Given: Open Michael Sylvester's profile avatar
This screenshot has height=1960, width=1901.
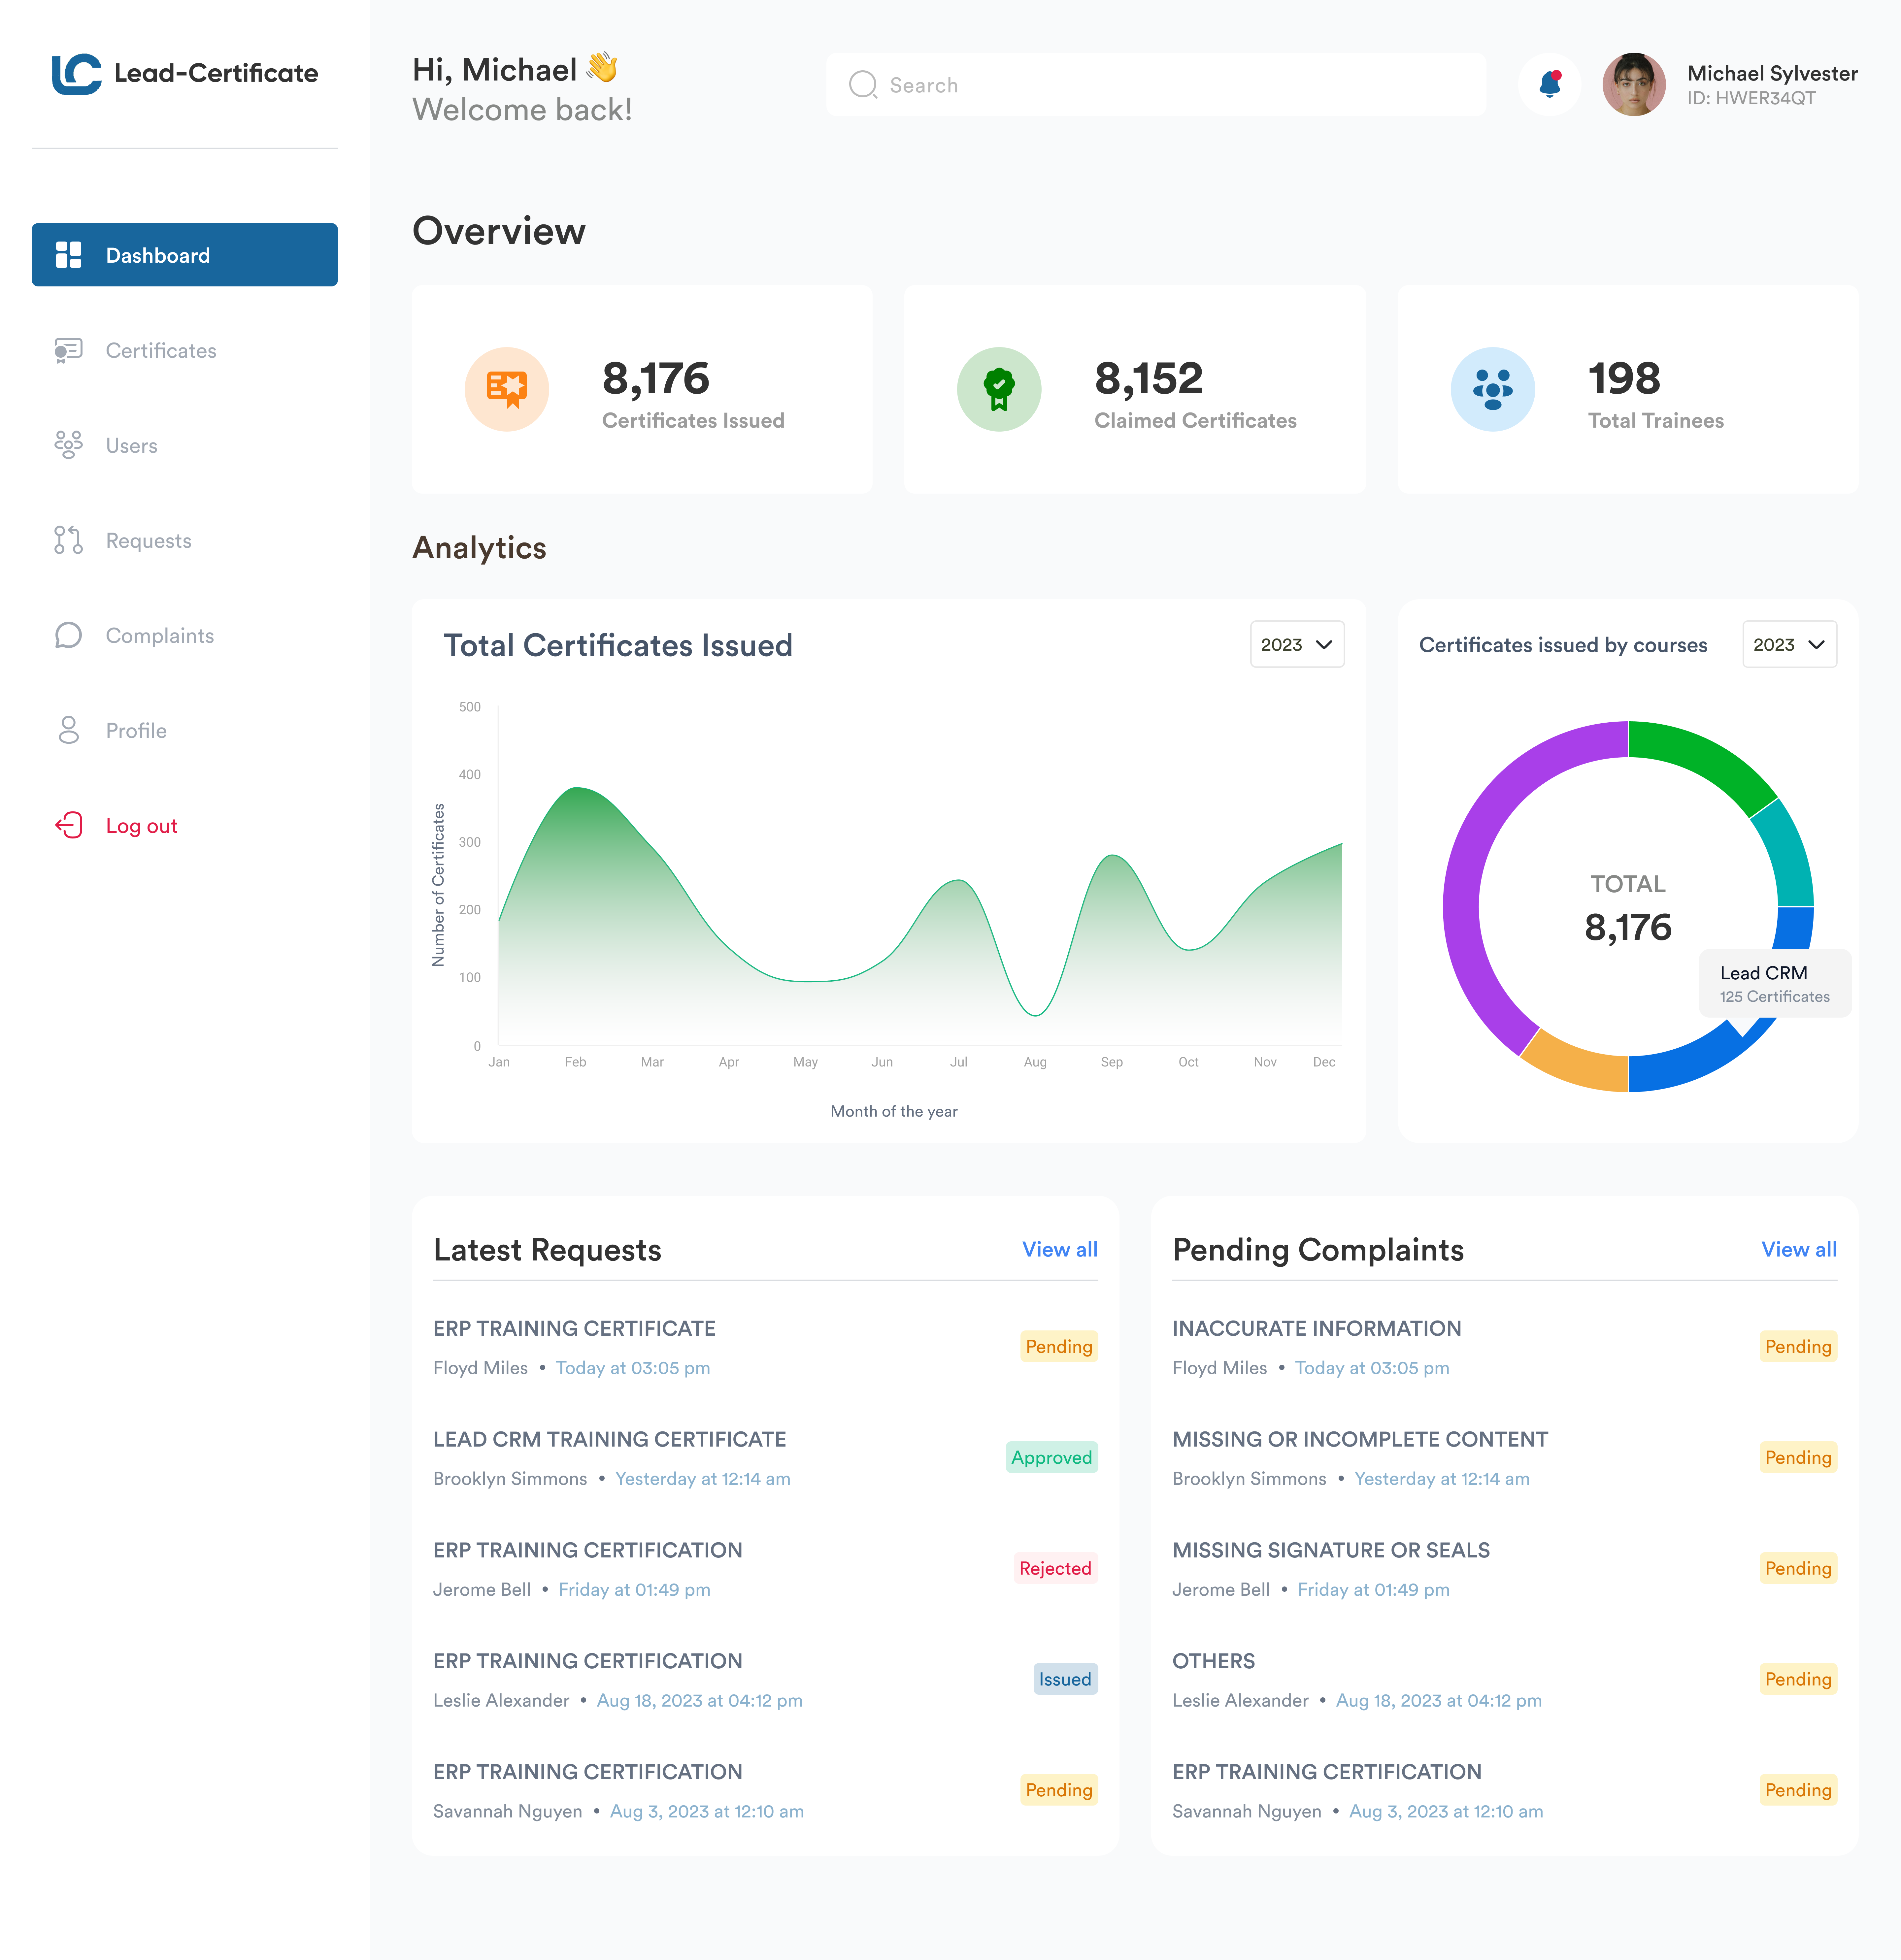Looking at the screenshot, I should 1634,84.
